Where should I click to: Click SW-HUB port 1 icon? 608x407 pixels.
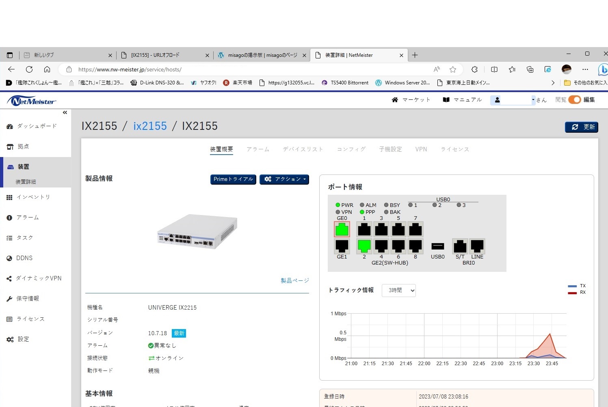click(364, 230)
